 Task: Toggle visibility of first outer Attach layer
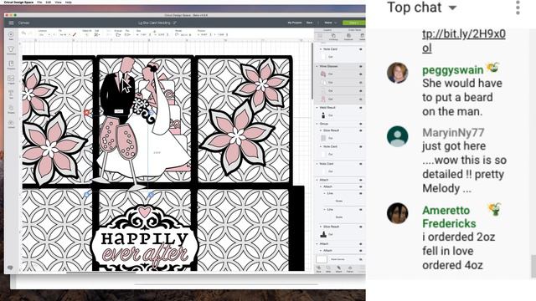[x=361, y=180]
